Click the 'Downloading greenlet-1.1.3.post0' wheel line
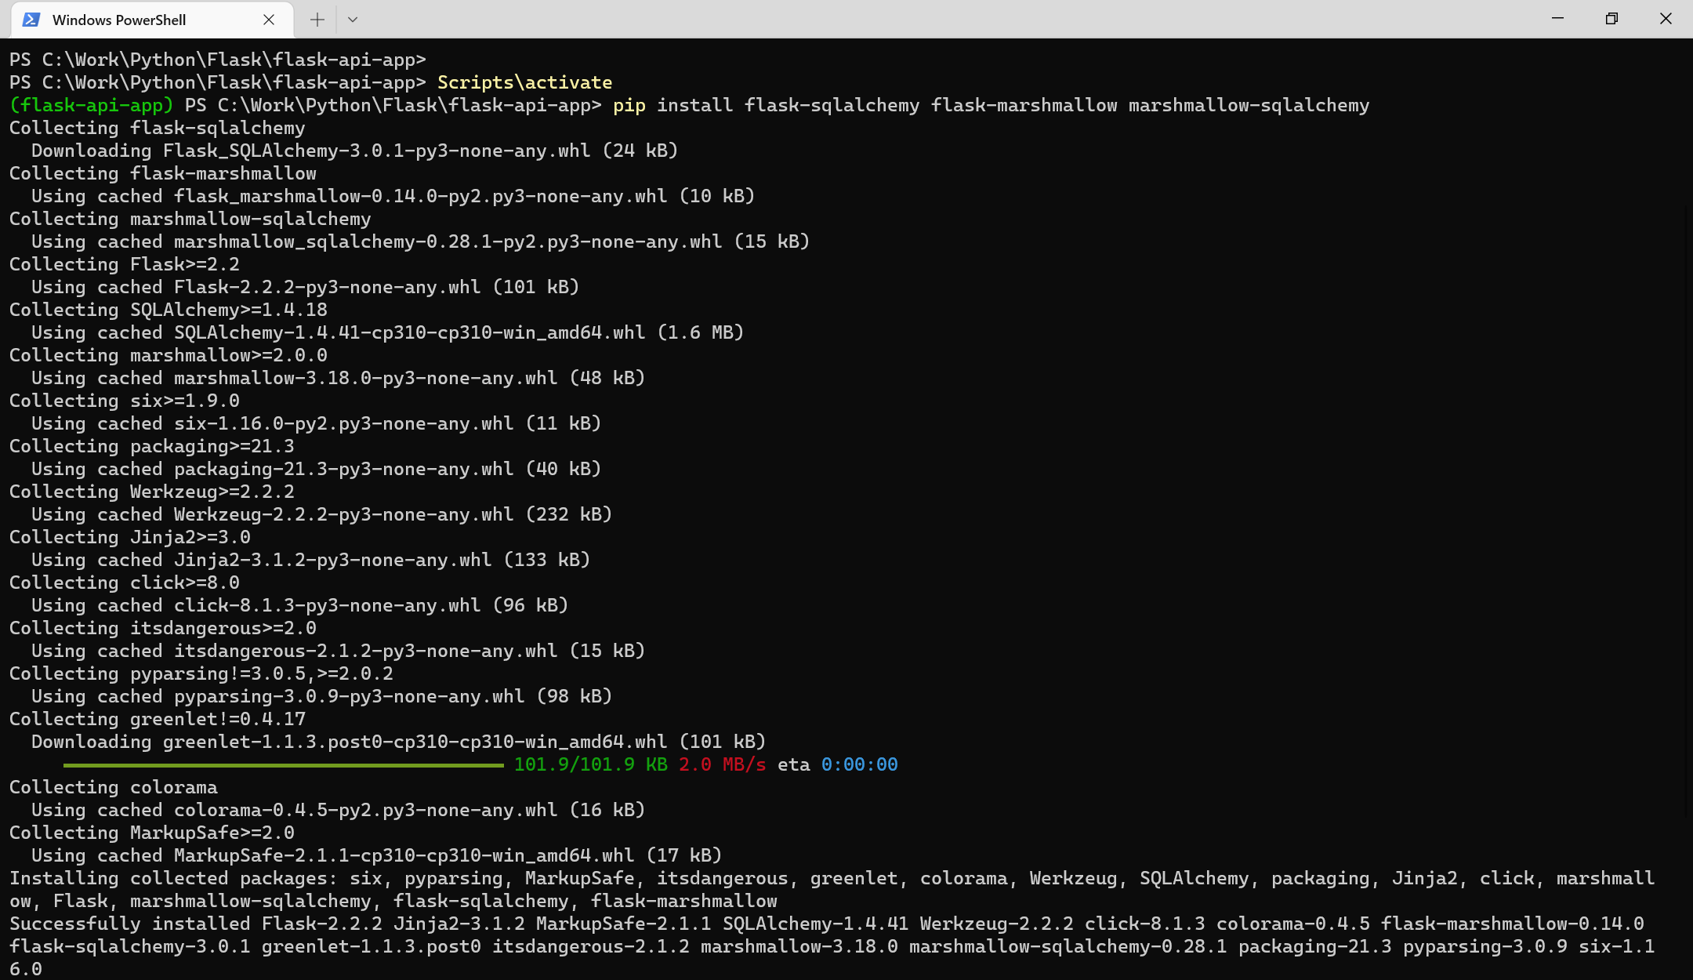The image size is (1693, 980). (398, 742)
